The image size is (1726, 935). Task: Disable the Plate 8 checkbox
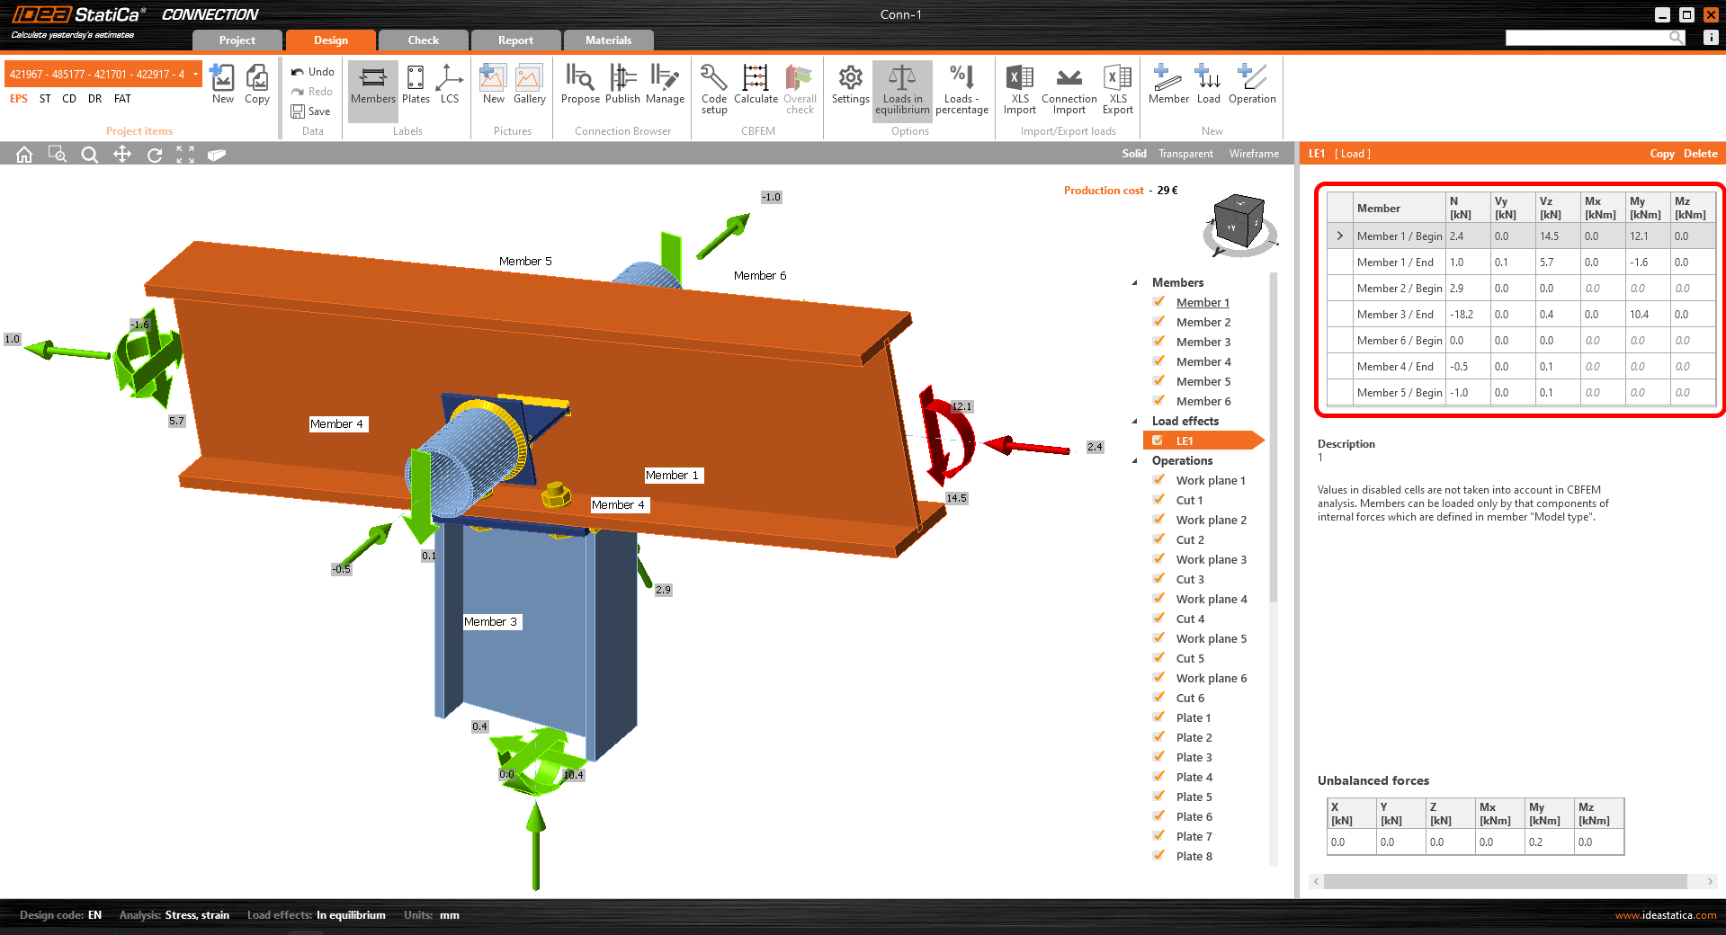[x=1158, y=855]
